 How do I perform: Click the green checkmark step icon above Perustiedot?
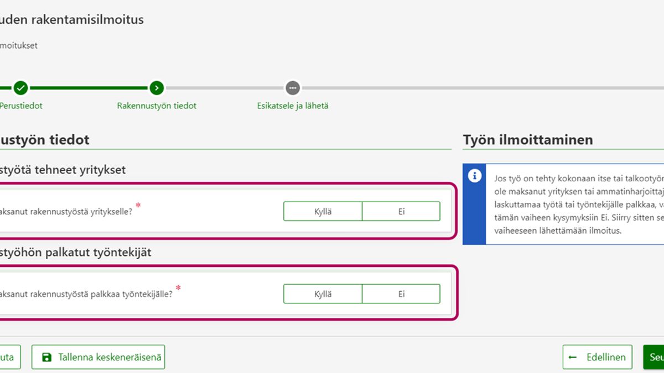click(20, 88)
